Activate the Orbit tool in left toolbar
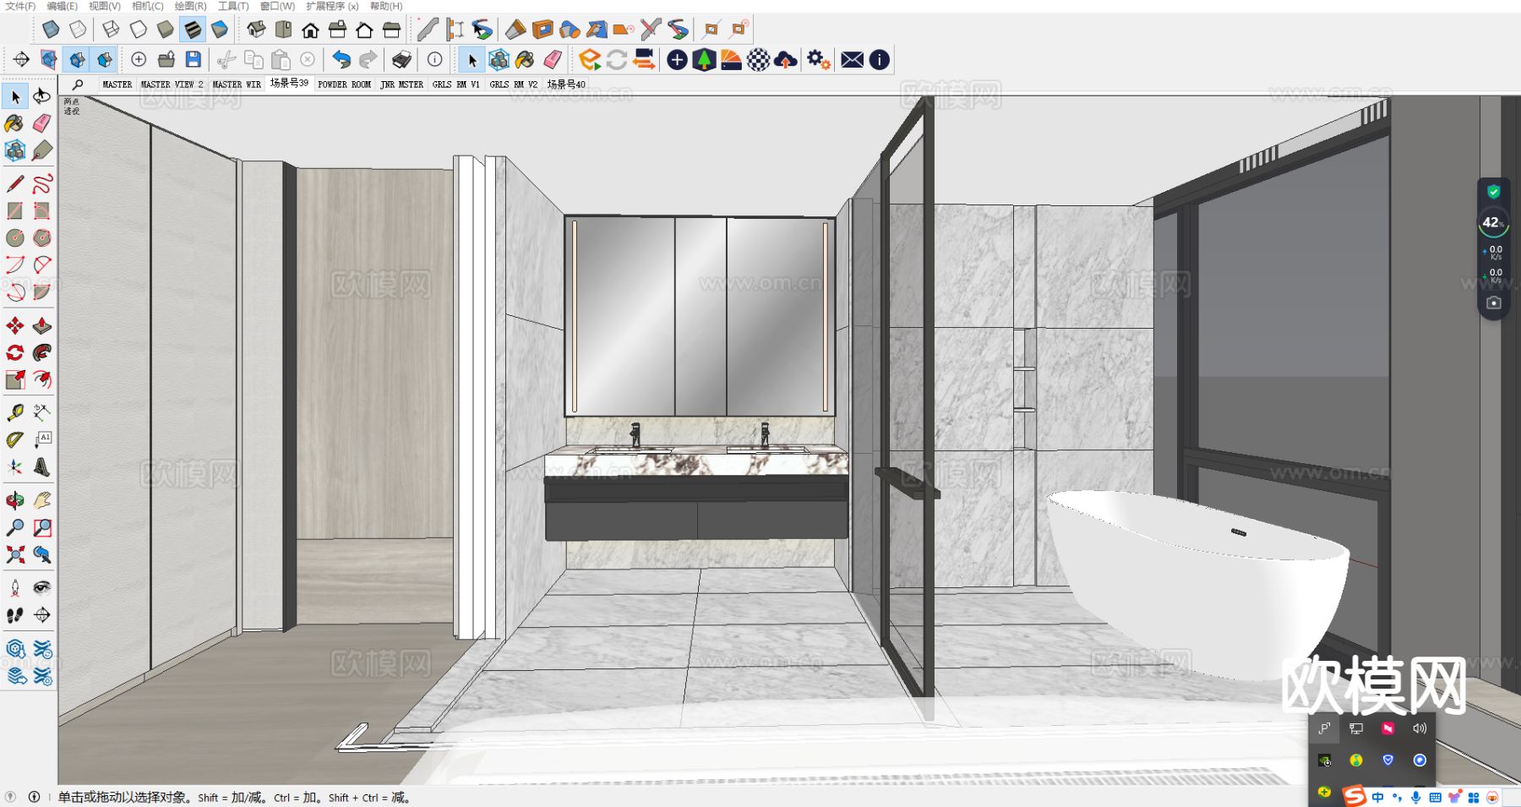Viewport: 1521px width, 807px height. [x=14, y=500]
